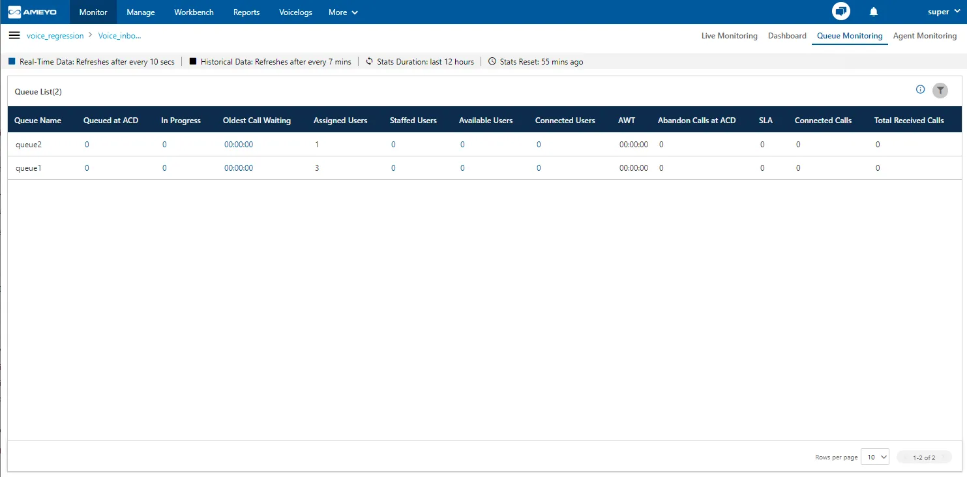
Task: Click the Assigned Users column header
Action: [x=340, y=121]
